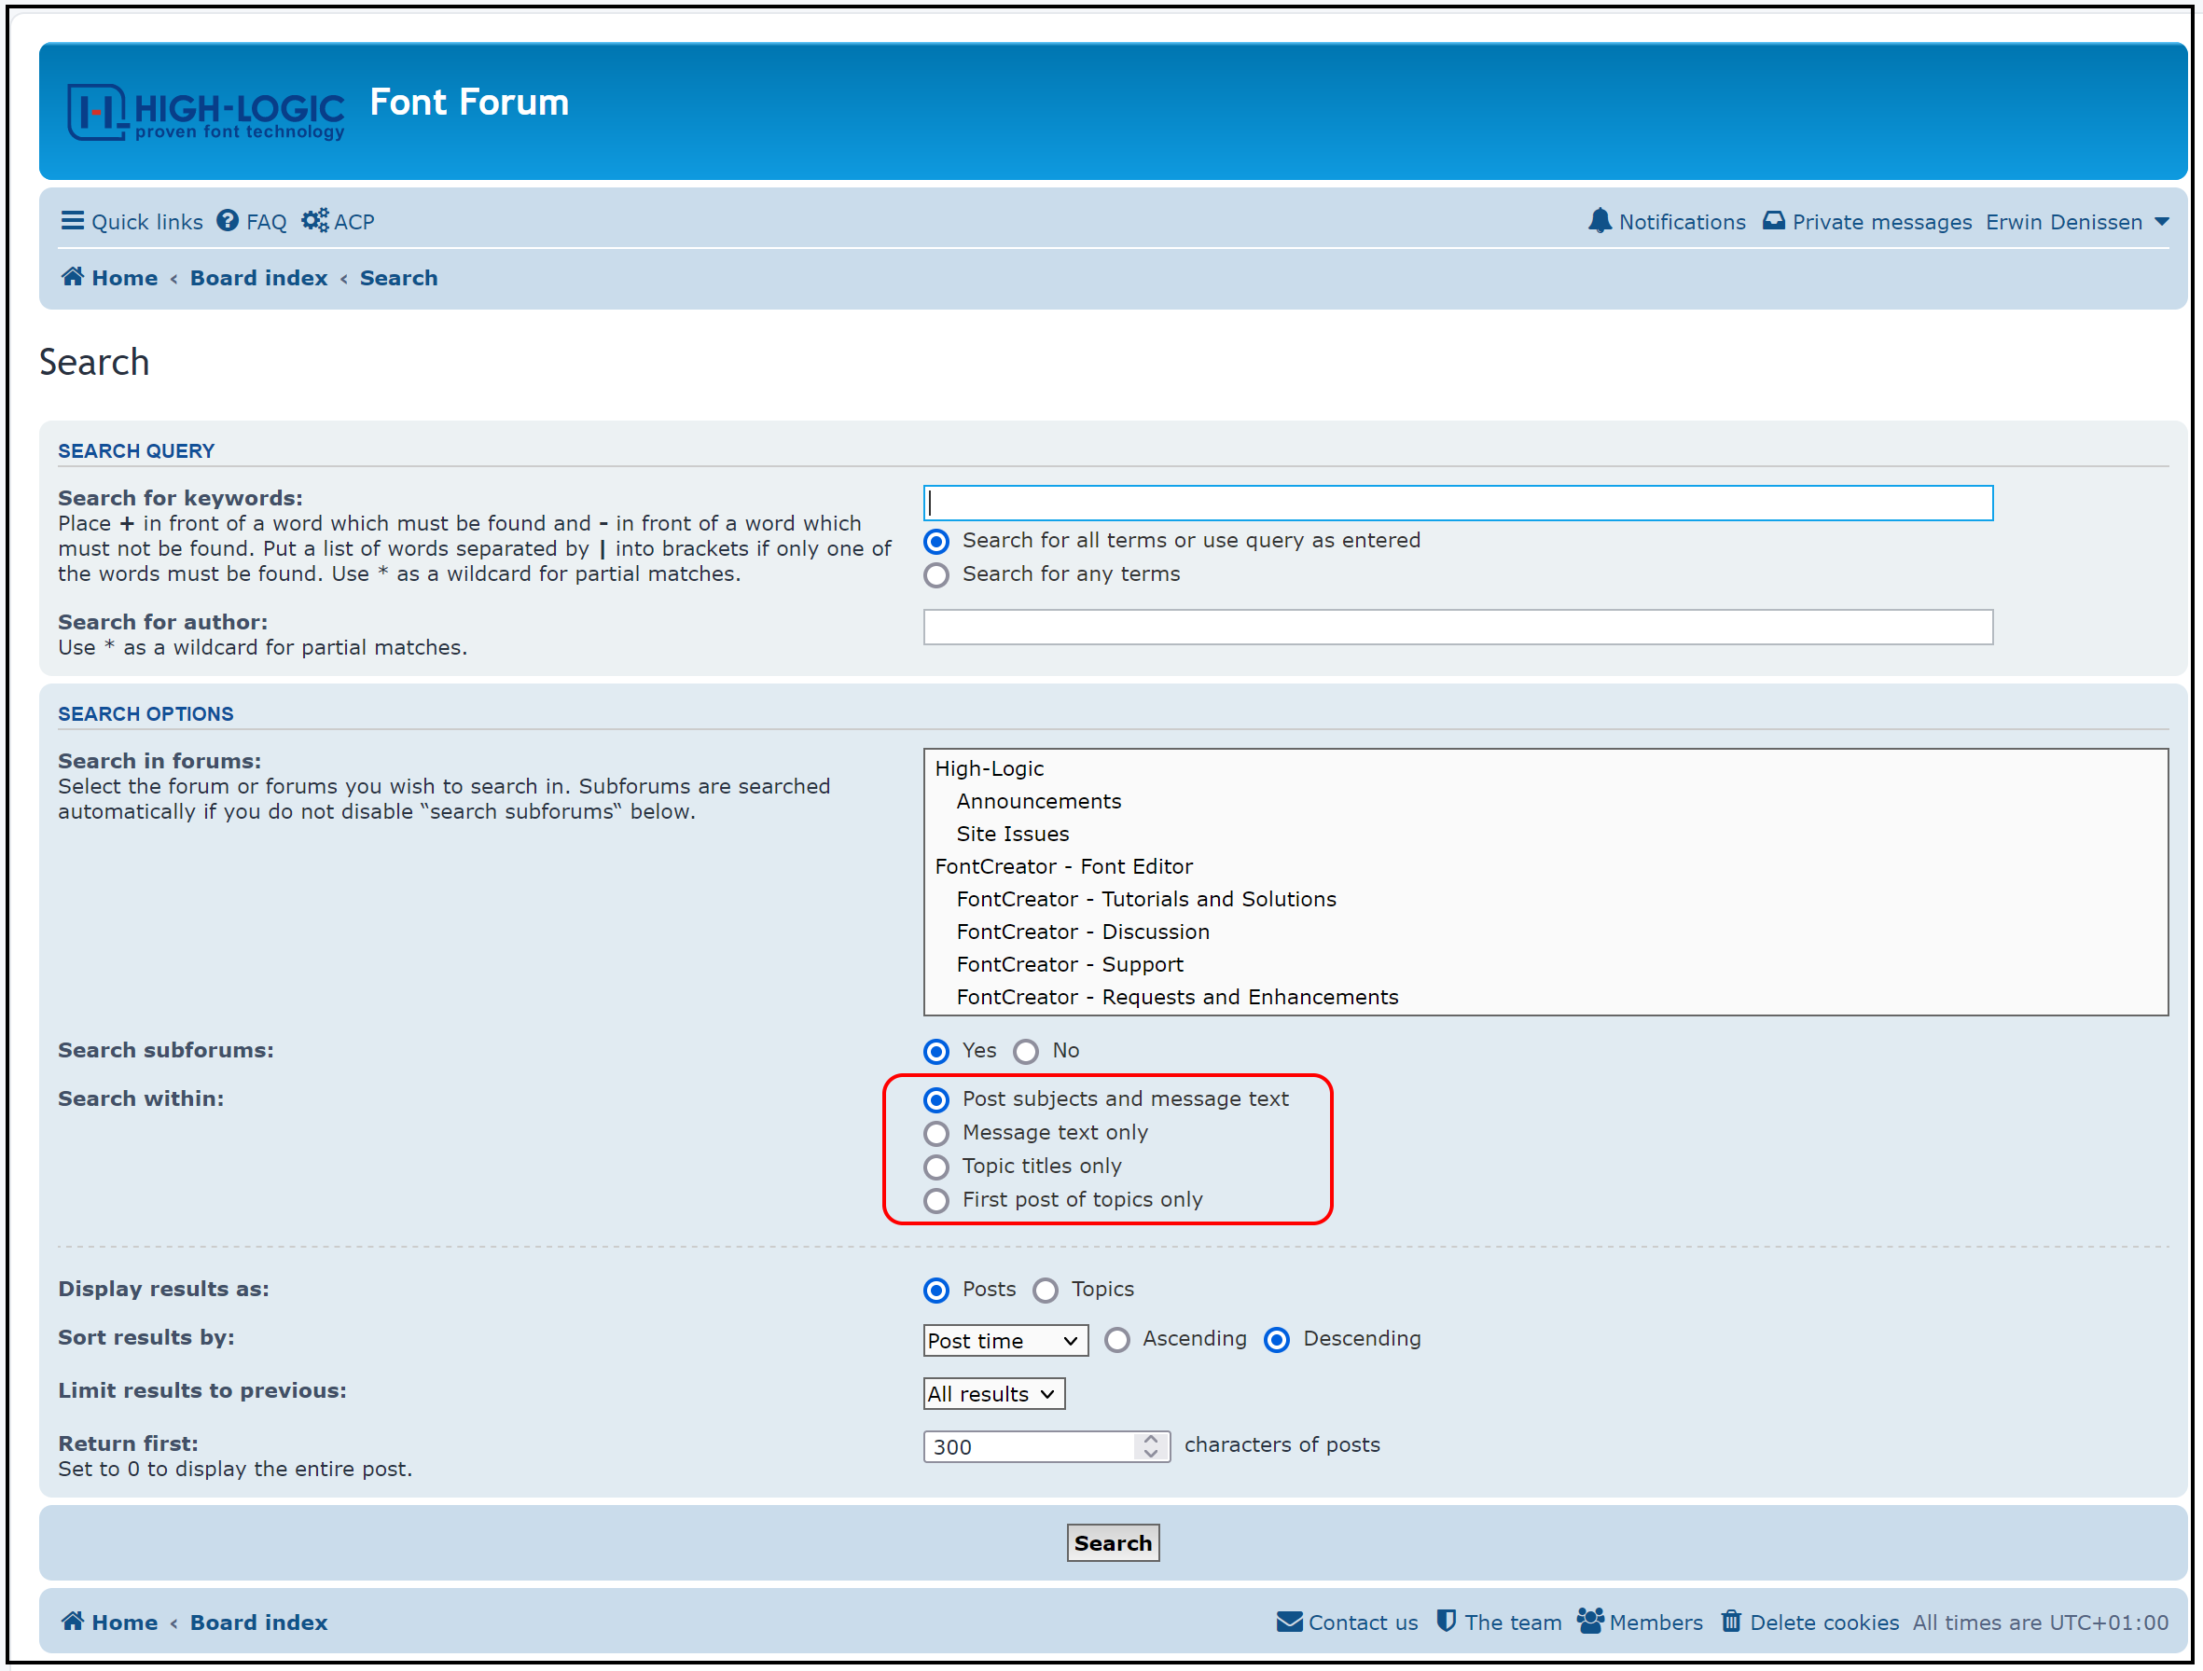
Task: Click the High-Logic logo
Action: pyautogui.click(x=205, y=112)
